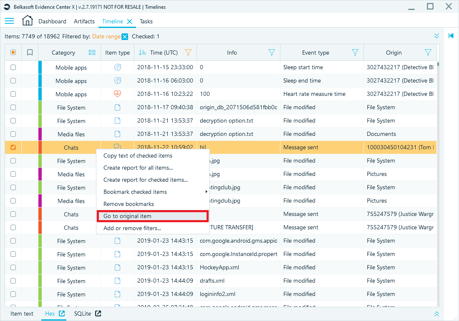The height and width of the screenshot is (321, 459).
Task: Click the bookmark column header icon
Action: (x=30, y=53)
